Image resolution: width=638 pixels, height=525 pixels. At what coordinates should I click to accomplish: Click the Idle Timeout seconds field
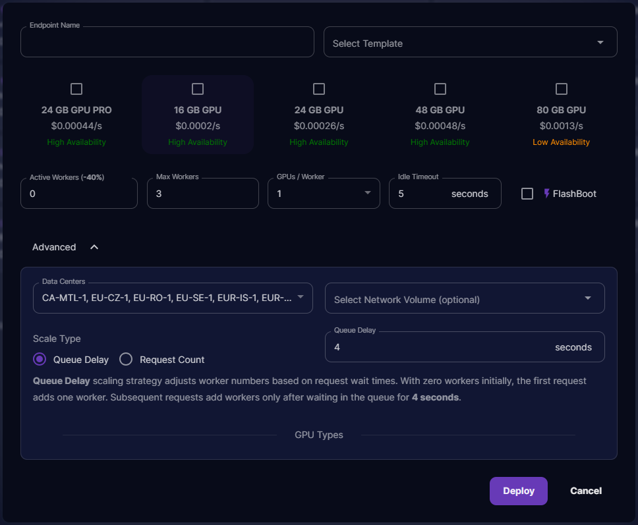pyautogui.click(x=445, y=194)
